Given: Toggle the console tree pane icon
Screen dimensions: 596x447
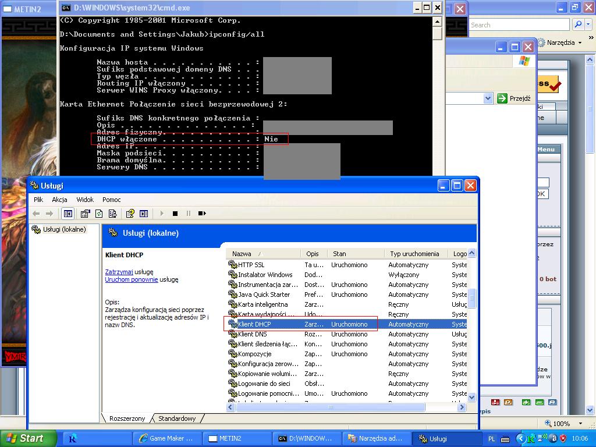Looking at the screenshot, I should point(68,214).
